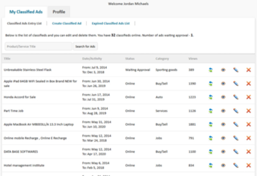Viewport: 257px width, 176px height.
Task: Click the Category column header
Action: click(162, 59)
